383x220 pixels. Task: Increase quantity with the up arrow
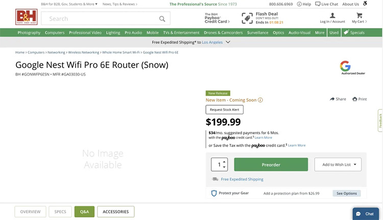(x=225, y=162)
